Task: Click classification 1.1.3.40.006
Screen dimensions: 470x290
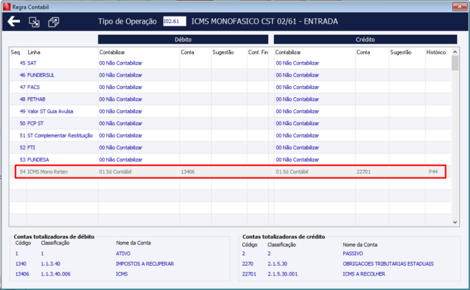Action: coord(56,274)
